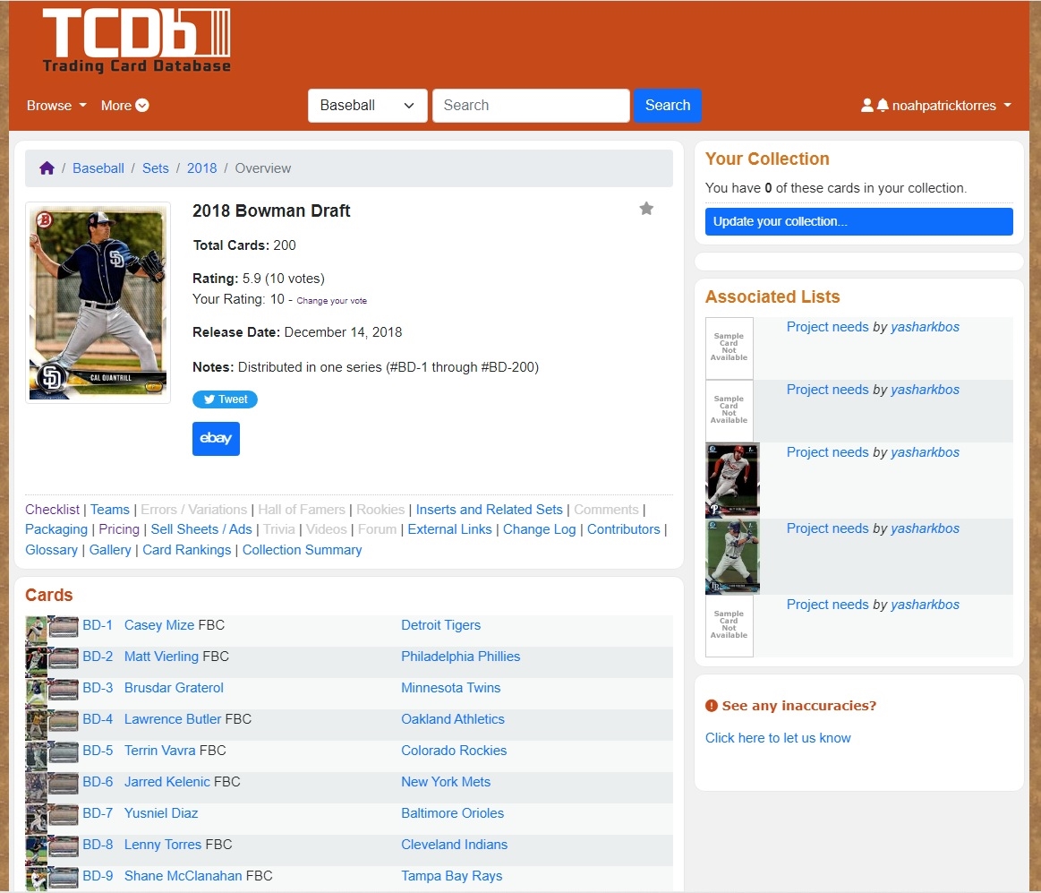Go to Sets in the breadcrumb
This screenshot has height=893, width=1041.
coord(156,168)
